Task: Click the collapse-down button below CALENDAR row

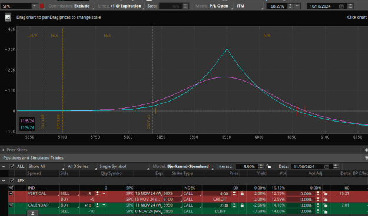Action: coord(32,213)
